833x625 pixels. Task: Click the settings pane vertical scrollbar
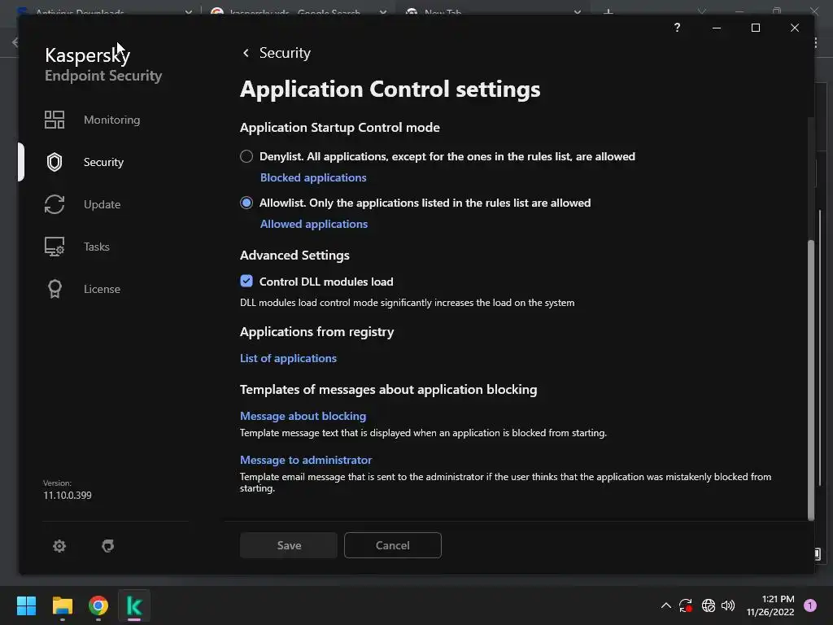(x=811, y=380)
